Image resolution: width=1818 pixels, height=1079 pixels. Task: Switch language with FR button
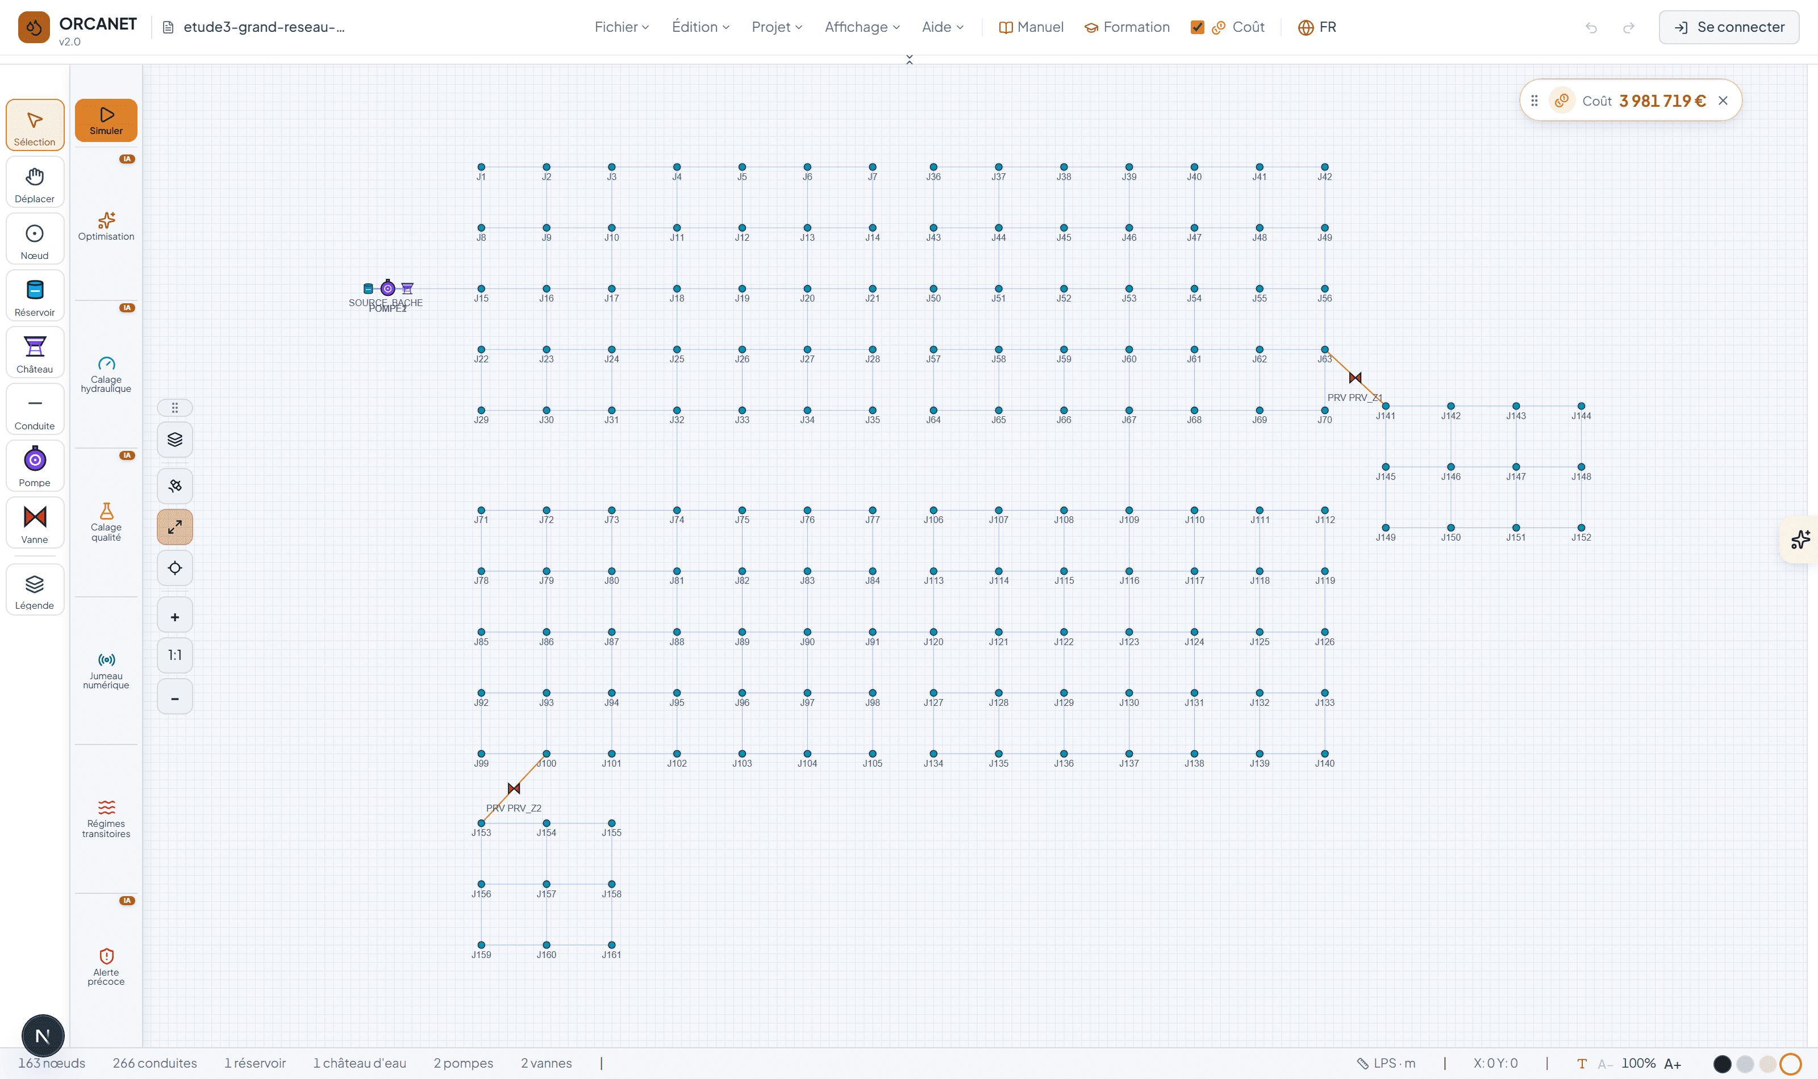(x=1317, y=27)
